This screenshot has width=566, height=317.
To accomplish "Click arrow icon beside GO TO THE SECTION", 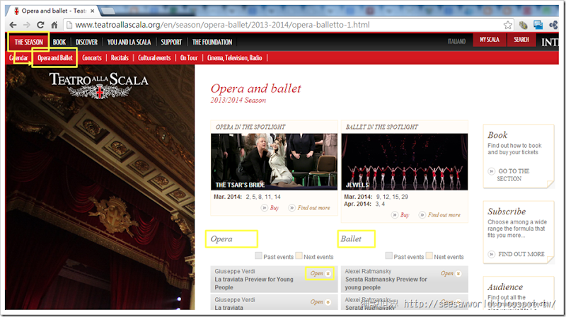I will pyautogui.click(x=491, y=171).
